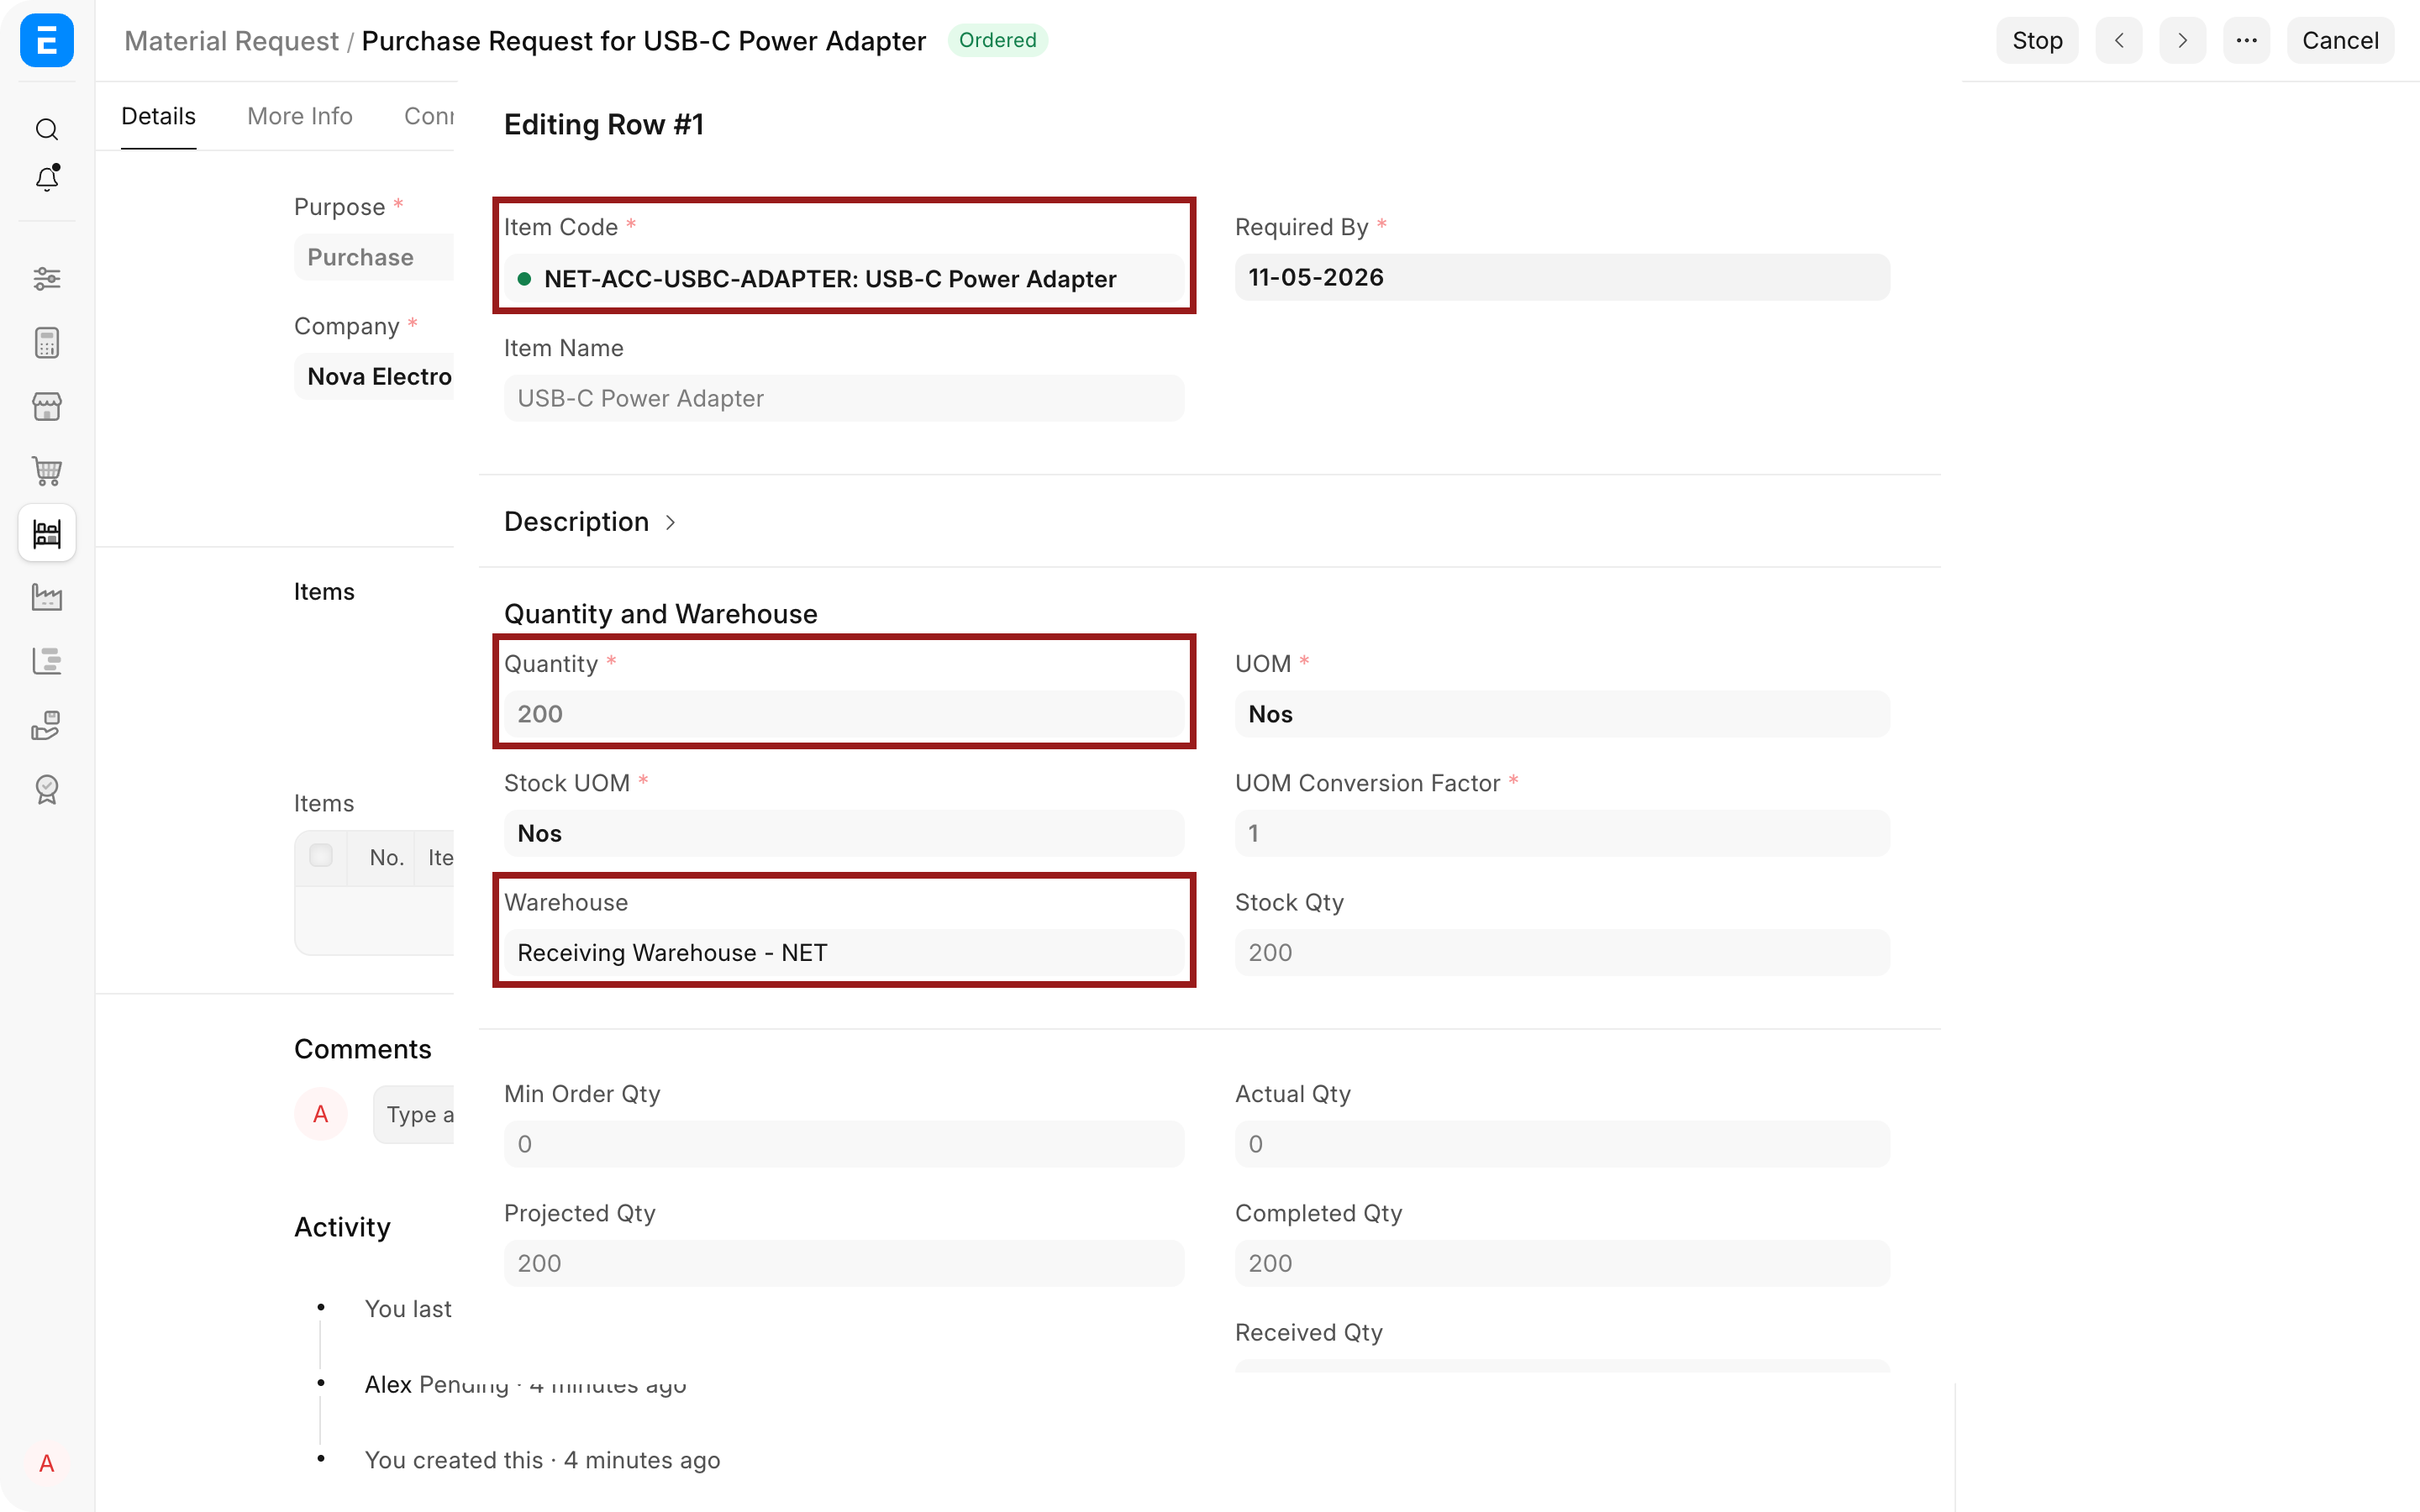
Task: Open the selling storefront sidebar icon
Action: coord(46,406)
